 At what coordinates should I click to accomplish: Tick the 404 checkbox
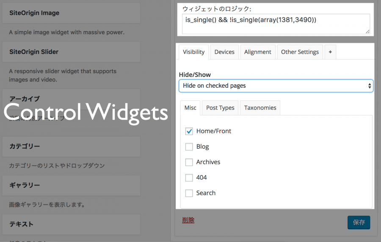(x=189, y=178)
